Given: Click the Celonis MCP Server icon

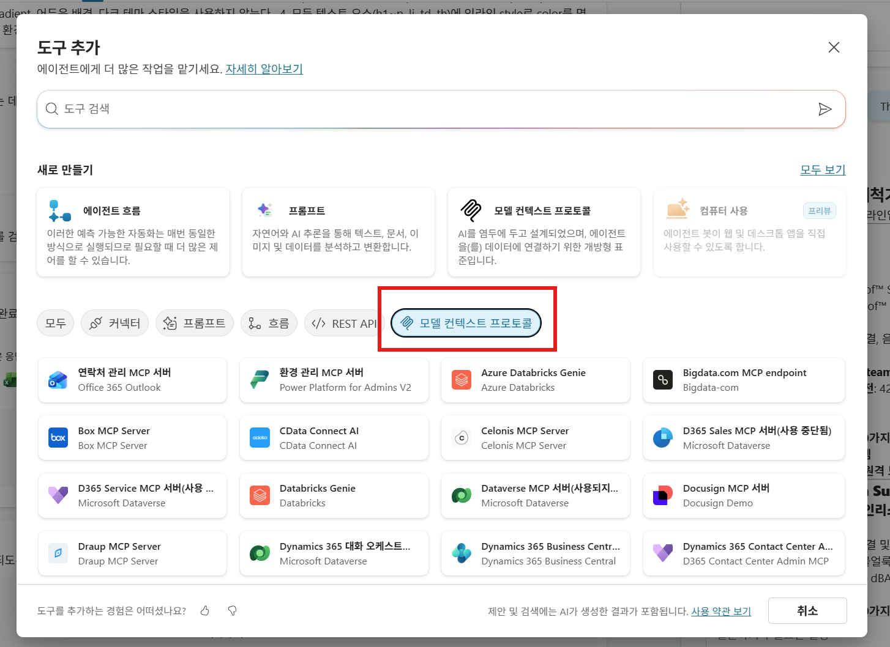Looking at the screenshot, I should click(x=462, y=438).
